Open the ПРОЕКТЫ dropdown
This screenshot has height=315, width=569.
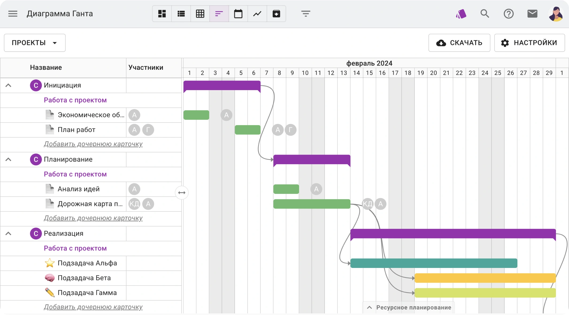click(35, 43)
